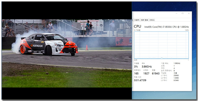Click the 3% utilization value

(x=136, y=67)
